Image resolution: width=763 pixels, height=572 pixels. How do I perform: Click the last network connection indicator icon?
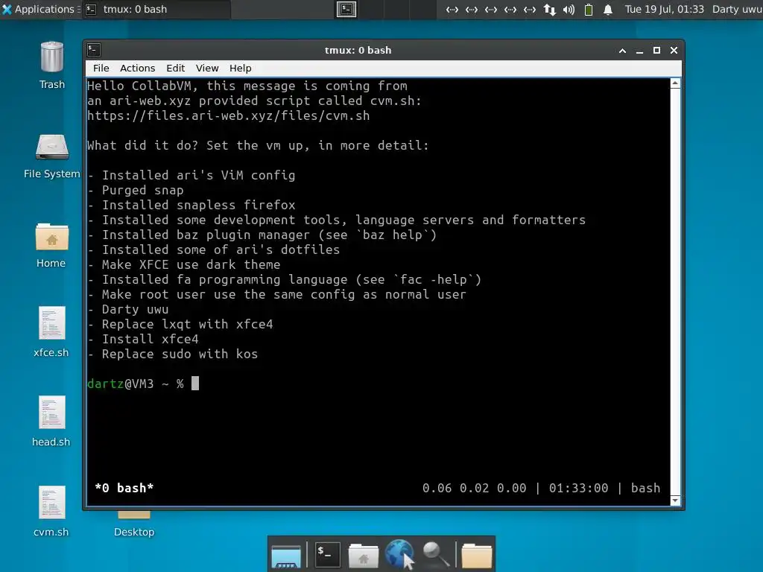[x=530, y=9]
